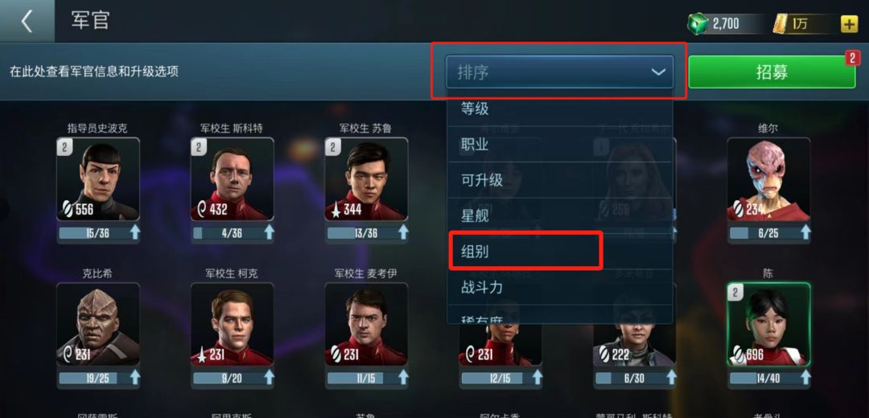Tap the green 招募 recruit button

click(x=772, y=72)
